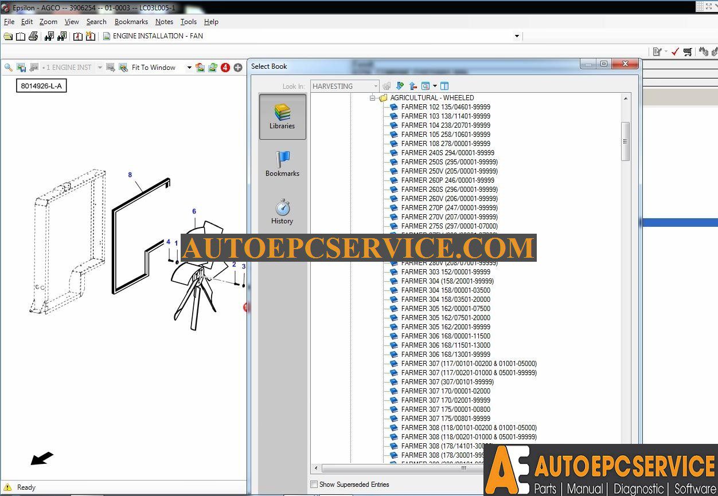Open Bookmarks in Select Book sidebar
This screenshot has height=496, width=718.
click(282, 164)
